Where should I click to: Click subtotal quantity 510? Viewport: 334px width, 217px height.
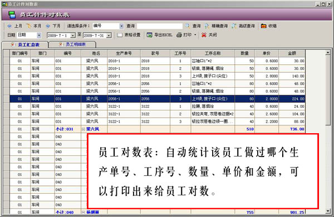[245, 129]
